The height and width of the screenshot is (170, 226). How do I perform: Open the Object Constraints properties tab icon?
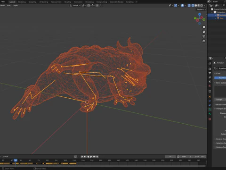(x=210, y=105)
